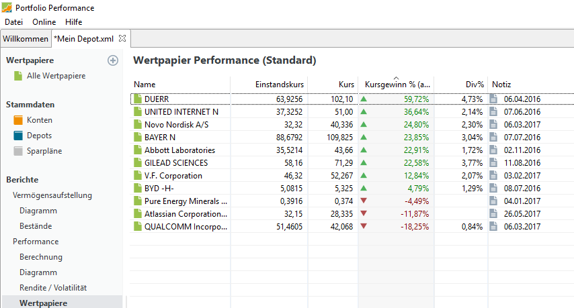Open Depots in the sidebar
Screen dimensions: 574x308
39,136
